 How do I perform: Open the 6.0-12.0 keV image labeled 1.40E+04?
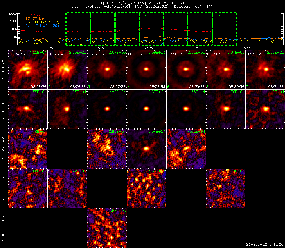click(265, 109)
